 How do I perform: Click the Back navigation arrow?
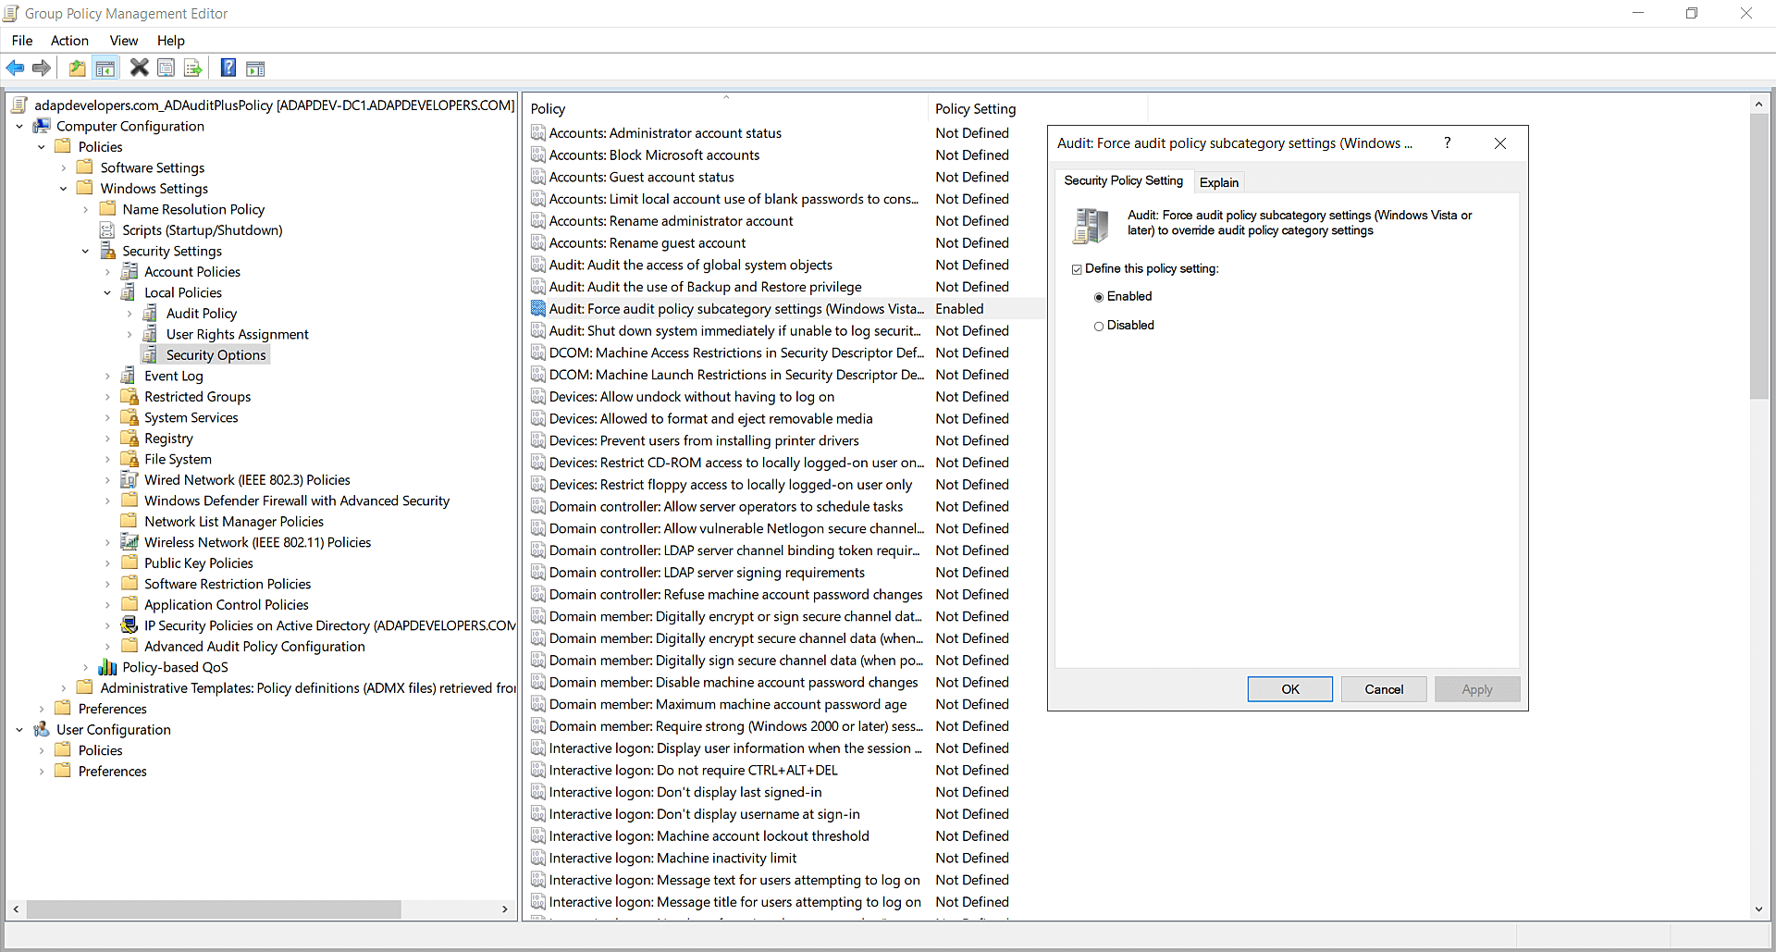[15, 68]
